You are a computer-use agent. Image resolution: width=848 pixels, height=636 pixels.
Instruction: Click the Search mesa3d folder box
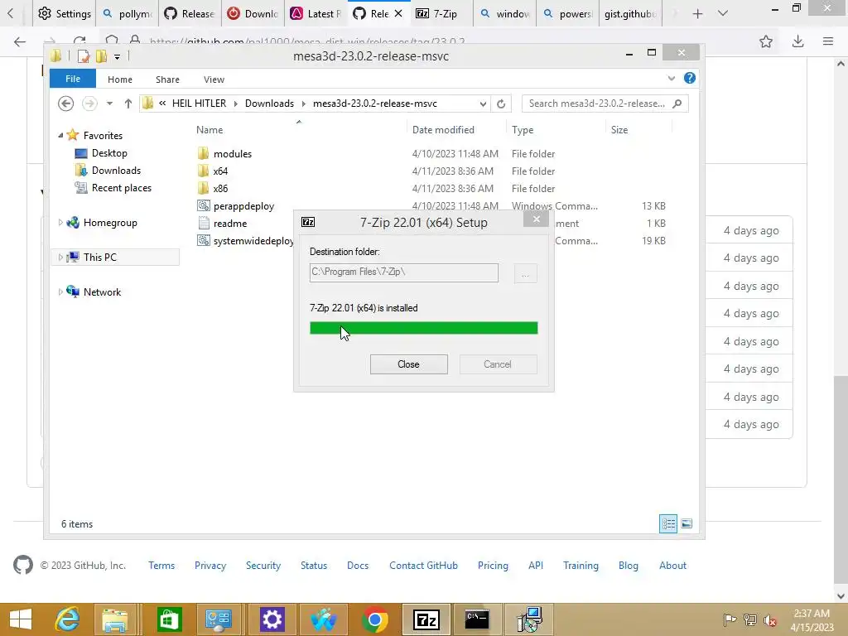[605, 104]
